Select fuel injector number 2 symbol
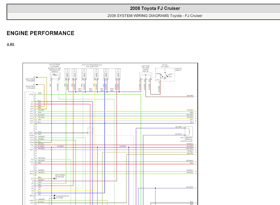 pyautogui.click(x=67, y=74)
